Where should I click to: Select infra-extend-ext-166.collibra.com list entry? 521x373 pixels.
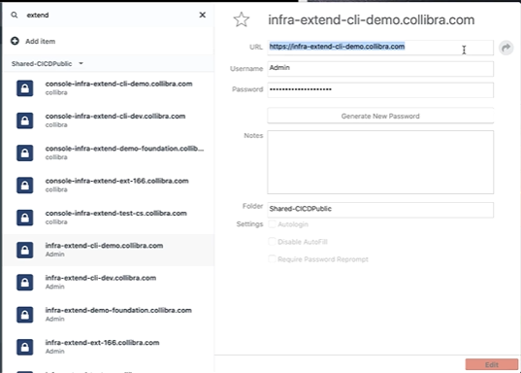tap(109, 347)
